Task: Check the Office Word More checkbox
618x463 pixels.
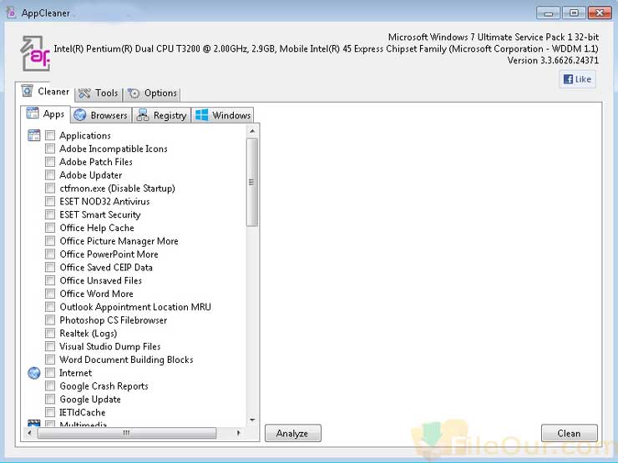Action: (50, 294)
